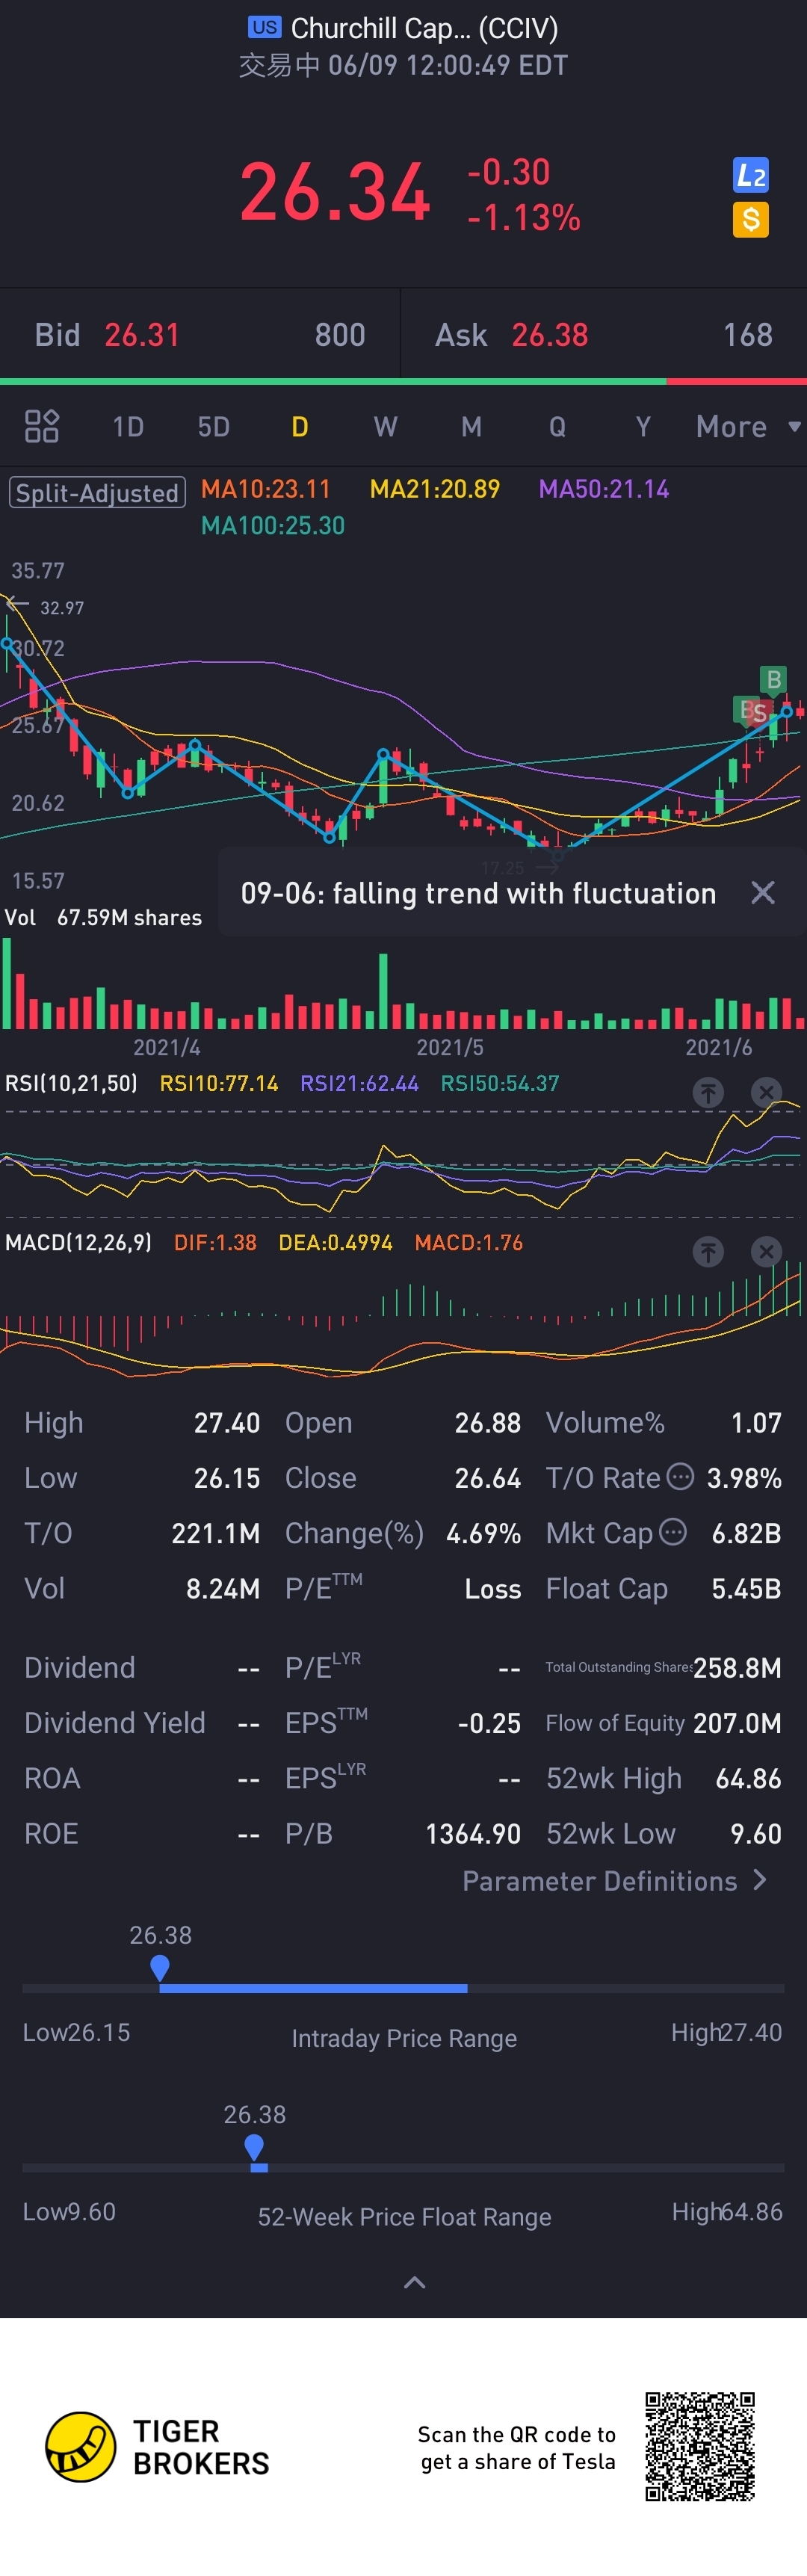
Task: Tap the red S sell marker on chart
Action: pos(760,713)
